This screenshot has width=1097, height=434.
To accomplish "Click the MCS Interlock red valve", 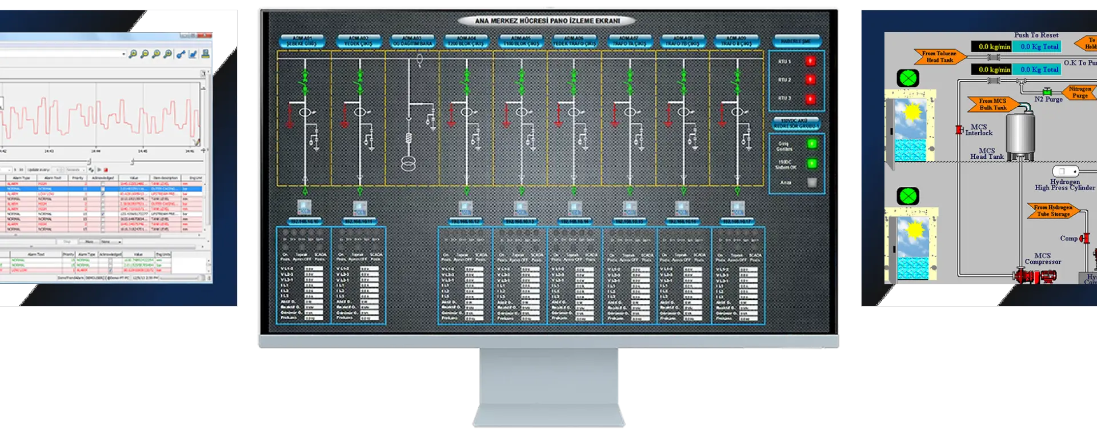I will coord(959,130).
